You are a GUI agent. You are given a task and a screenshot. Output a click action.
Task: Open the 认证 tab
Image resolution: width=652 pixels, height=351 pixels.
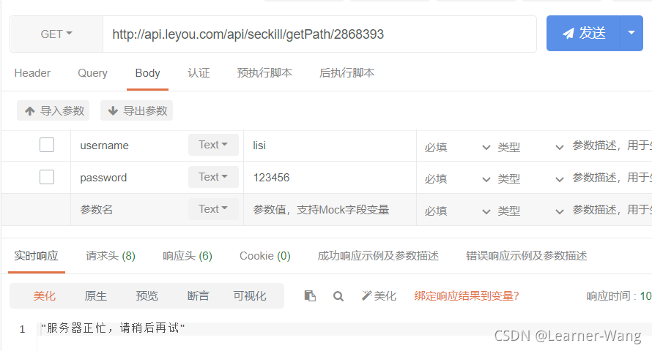pyautogui.click(x=199, y=73)
